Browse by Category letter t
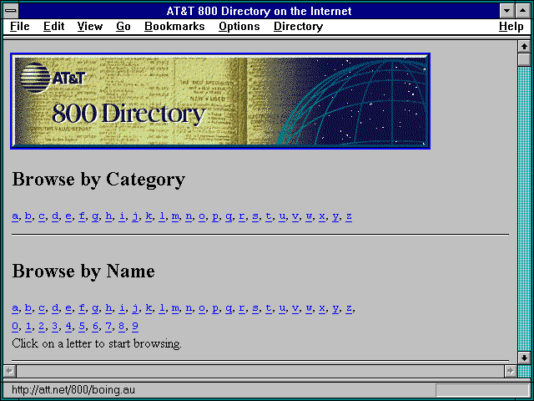Screen dimensions: 534x401 pyautogui.click(x=269, y=216)
